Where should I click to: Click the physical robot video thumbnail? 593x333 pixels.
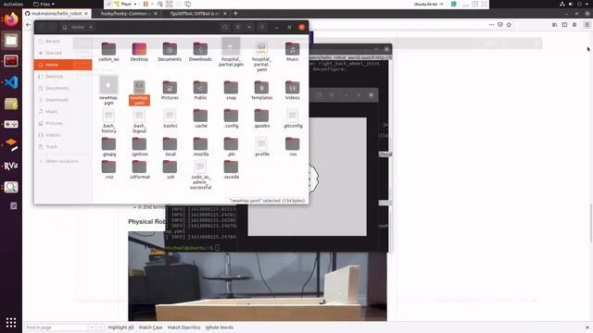[x=258, y=276]
